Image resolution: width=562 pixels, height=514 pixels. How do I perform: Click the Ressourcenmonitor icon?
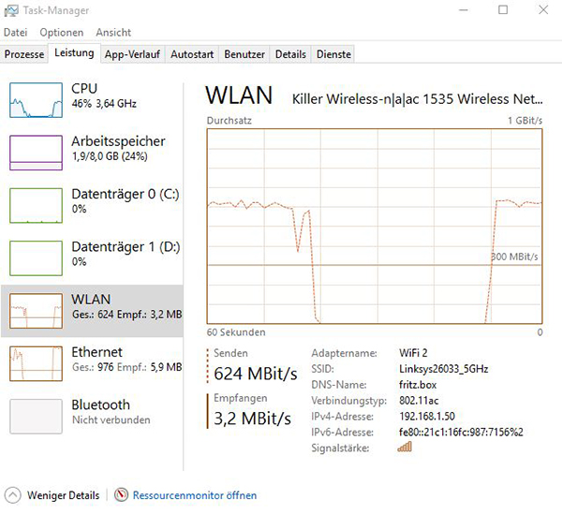(x=121, y=495)
